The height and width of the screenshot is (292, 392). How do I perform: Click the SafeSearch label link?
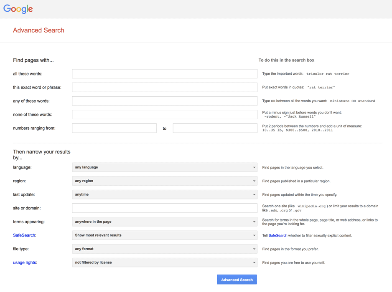point(24,235)
